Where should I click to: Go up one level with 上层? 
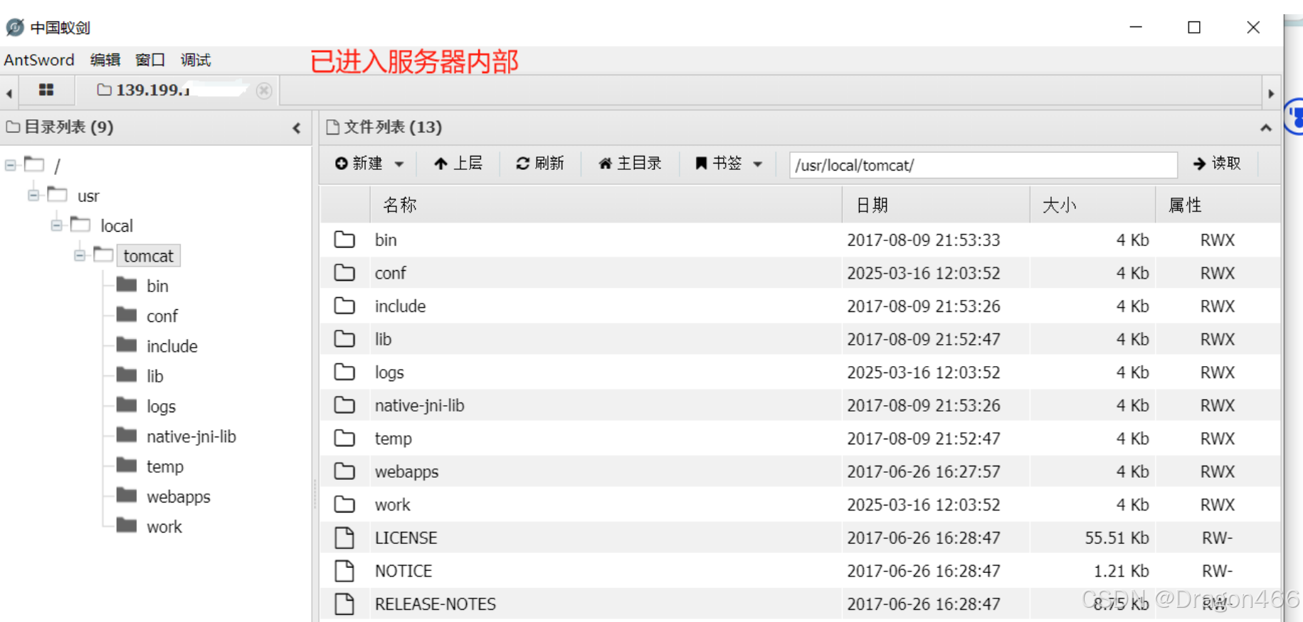(458, 163)
